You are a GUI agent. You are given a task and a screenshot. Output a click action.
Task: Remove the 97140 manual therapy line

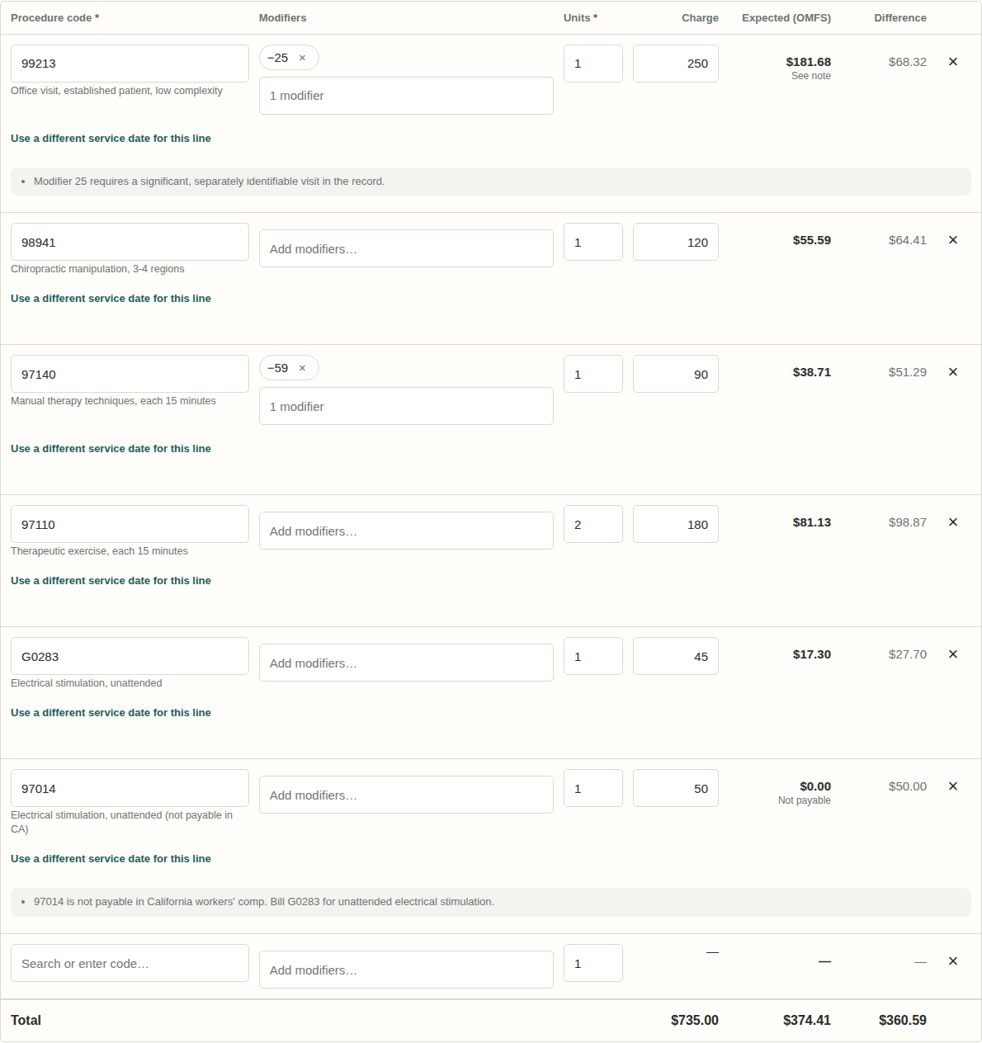point(953,372)
